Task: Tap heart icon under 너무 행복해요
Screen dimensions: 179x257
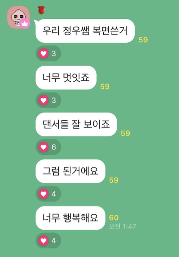Action: click(43, 241)
